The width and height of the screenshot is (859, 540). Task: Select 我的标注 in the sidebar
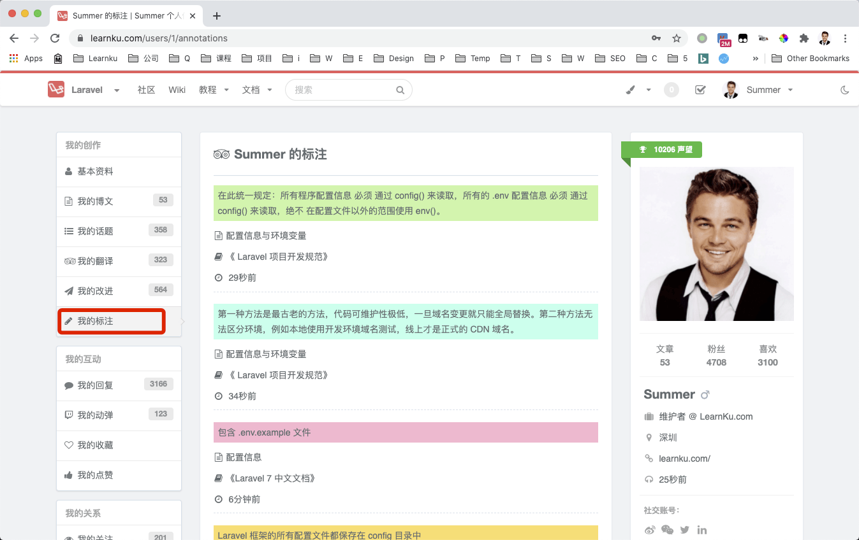[119, 321]
